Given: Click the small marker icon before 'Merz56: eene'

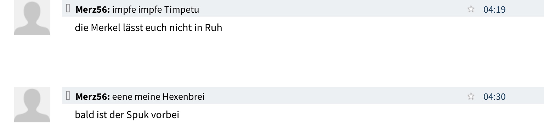Looking at the screenshot, I should (x=69, y=96).
